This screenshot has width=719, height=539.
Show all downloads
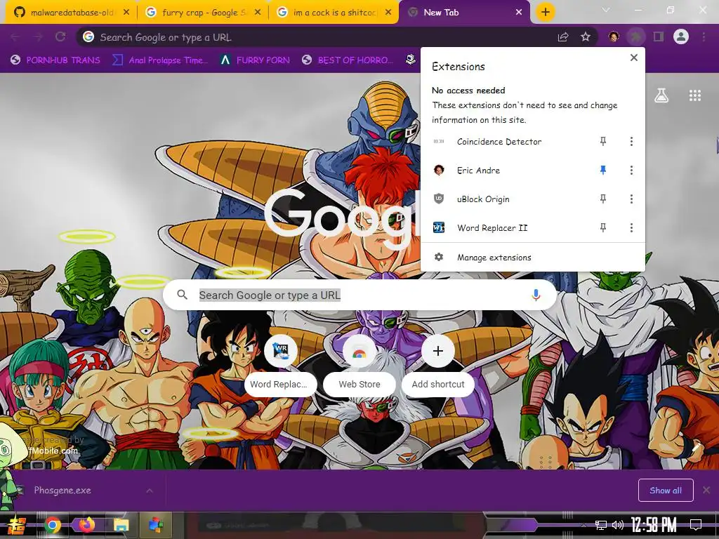coord(666,491)
